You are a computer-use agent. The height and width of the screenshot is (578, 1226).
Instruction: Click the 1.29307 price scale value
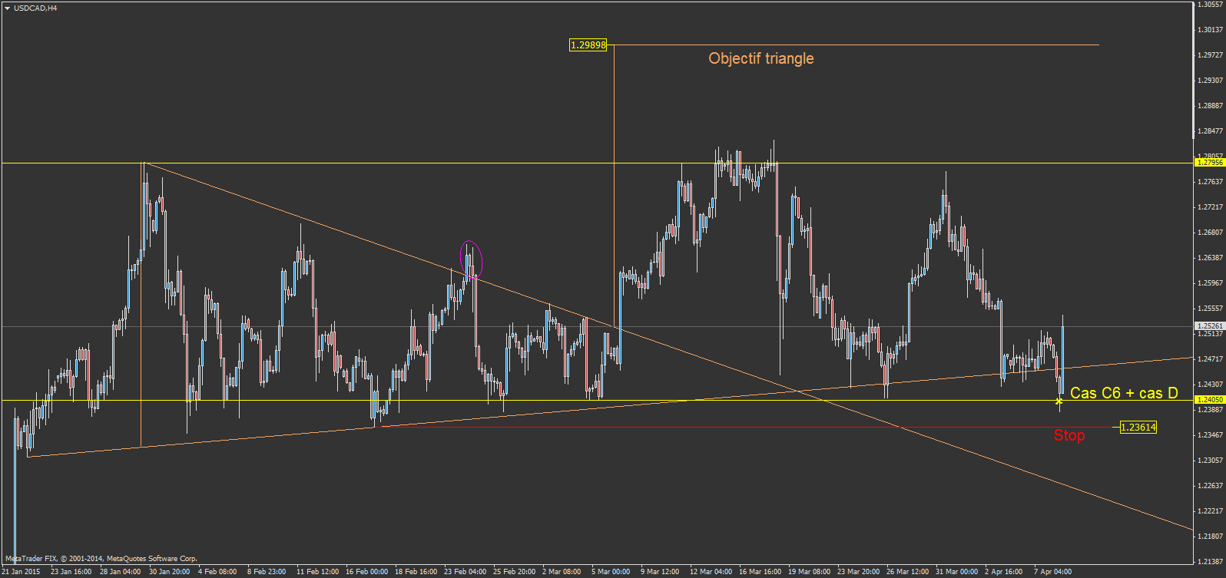[1211, 81]
